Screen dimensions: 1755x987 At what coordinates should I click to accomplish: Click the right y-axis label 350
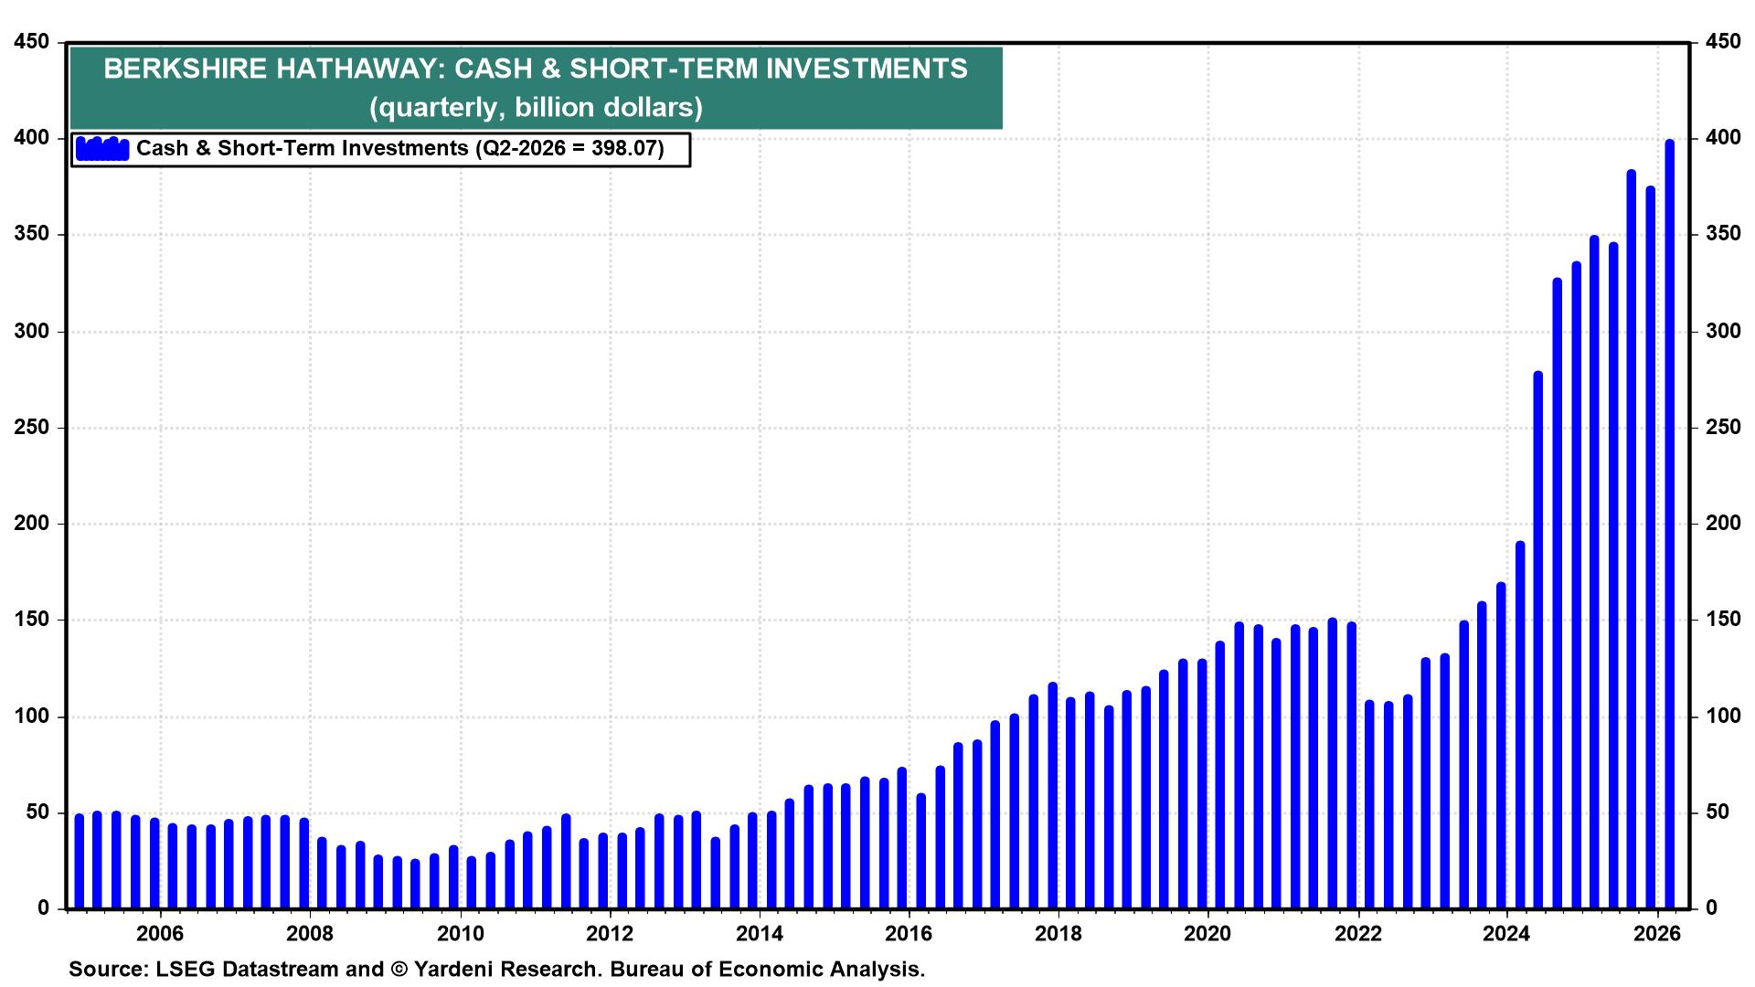[1722, 234]
